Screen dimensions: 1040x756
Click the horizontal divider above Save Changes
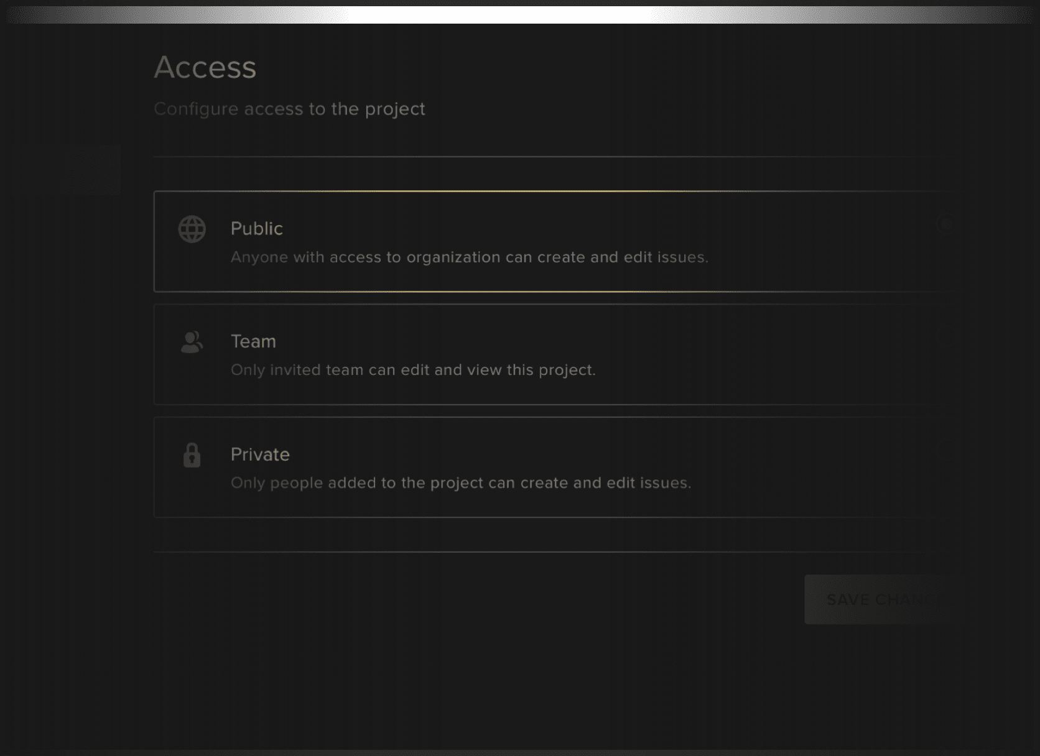pos(547,551)
